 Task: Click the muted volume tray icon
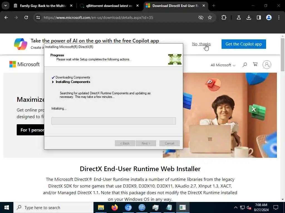(249, 207)
